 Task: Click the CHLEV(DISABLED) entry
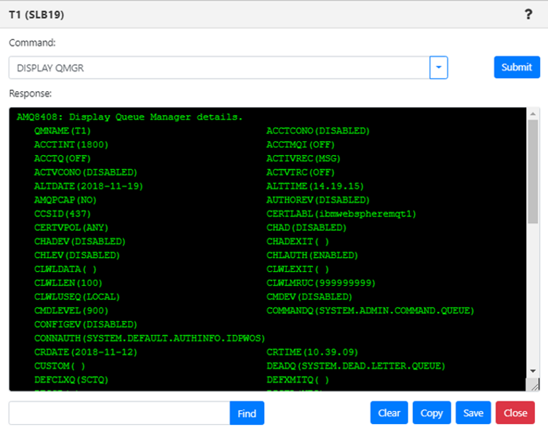pyautogui.click(x=77, y=255)
